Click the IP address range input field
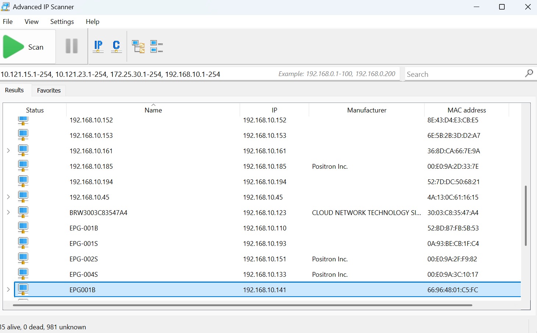The width and height of the screenshot is (537, 333). tap(136, 74)
